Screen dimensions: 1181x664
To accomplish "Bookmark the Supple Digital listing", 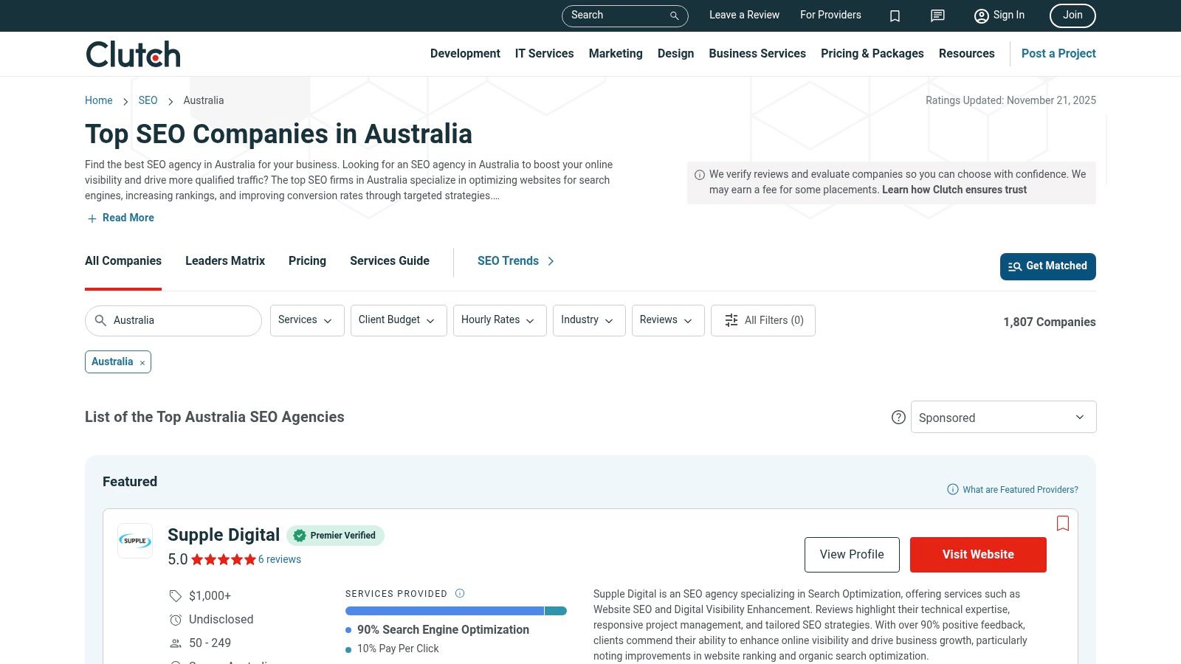I will 1063,523.
